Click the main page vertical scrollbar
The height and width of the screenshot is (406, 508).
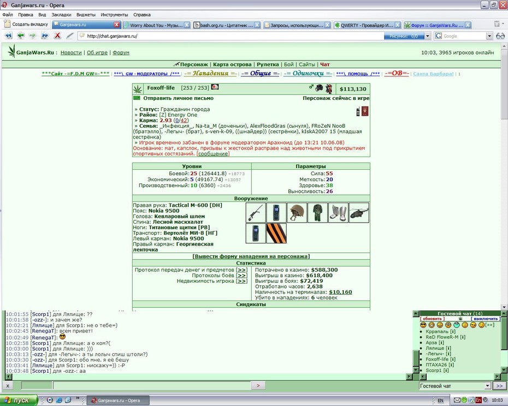(x=504, y=176)
